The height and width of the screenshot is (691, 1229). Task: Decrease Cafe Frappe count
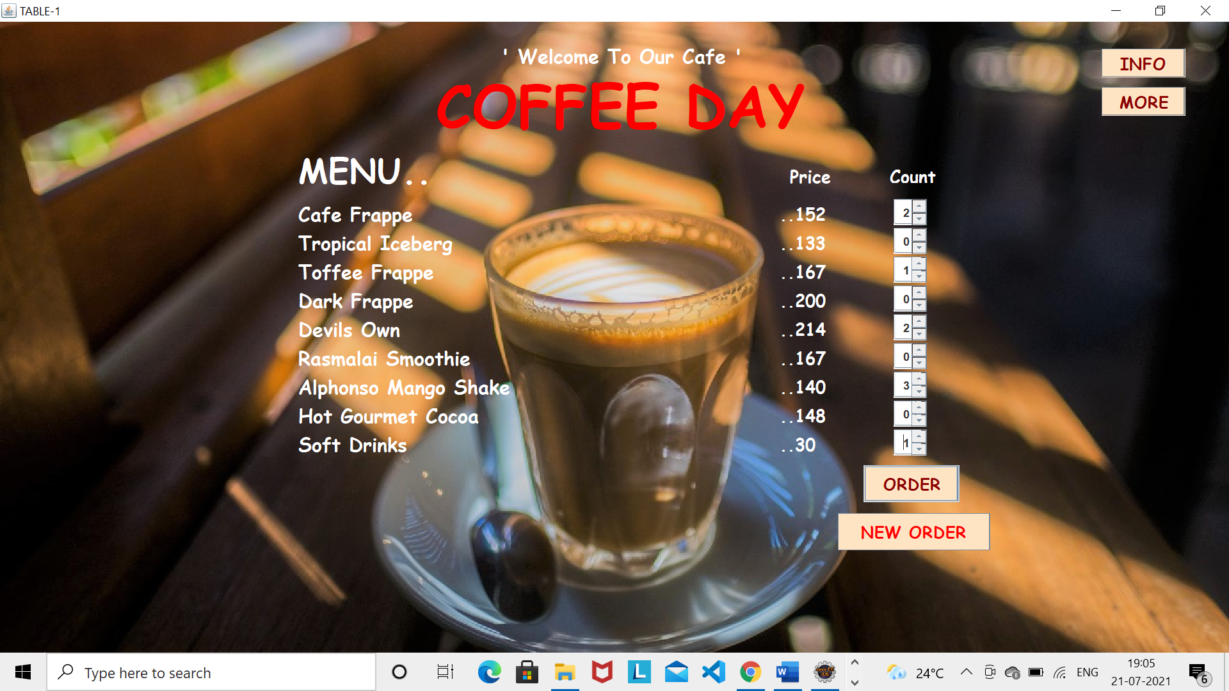[x=919, y=219]
